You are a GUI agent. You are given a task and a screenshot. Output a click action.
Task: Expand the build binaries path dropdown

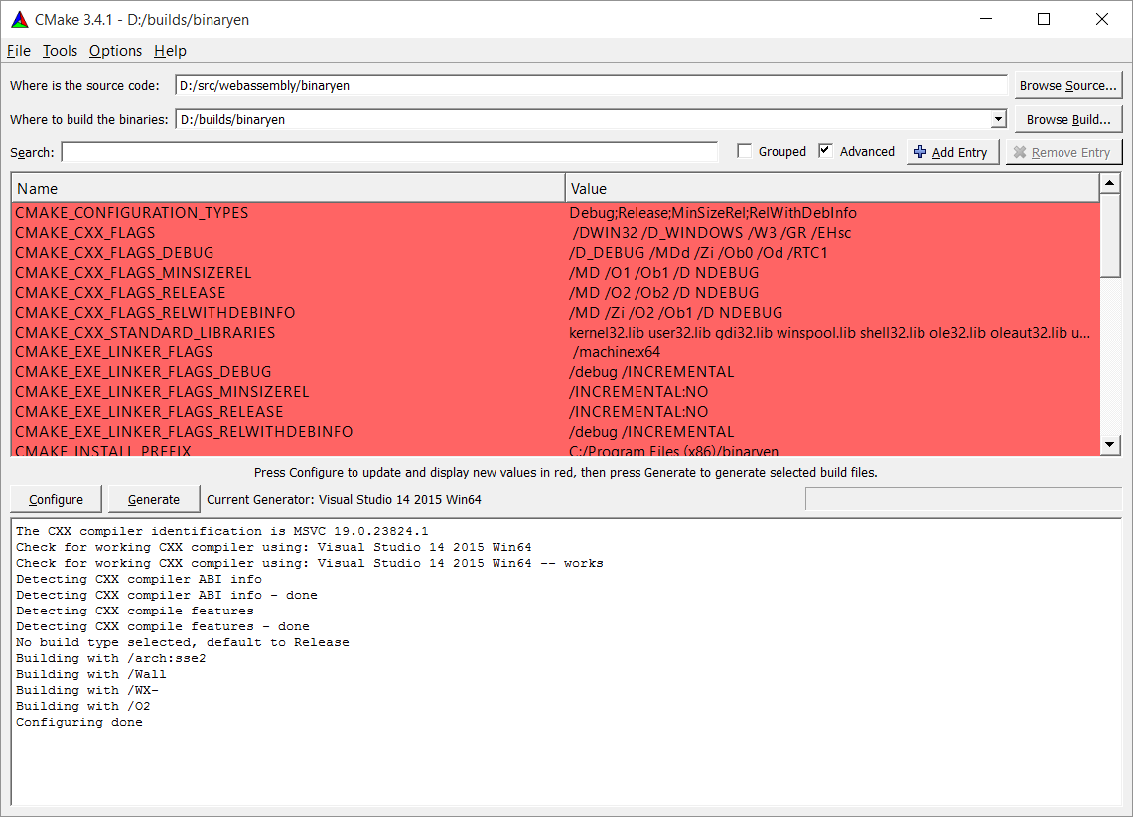[x=998, y=120]
